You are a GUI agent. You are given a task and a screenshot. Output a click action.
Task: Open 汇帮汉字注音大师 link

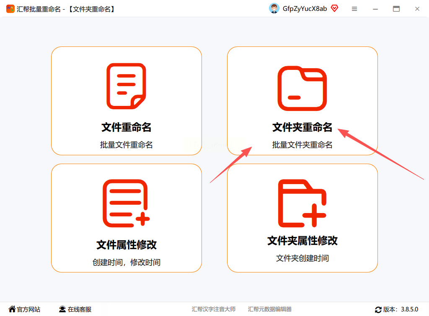(x=214, y=309)
